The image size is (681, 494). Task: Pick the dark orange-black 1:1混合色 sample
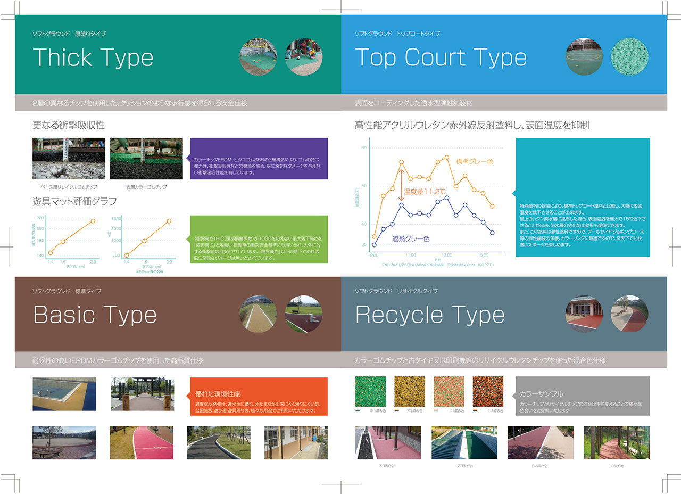(488, 391)
